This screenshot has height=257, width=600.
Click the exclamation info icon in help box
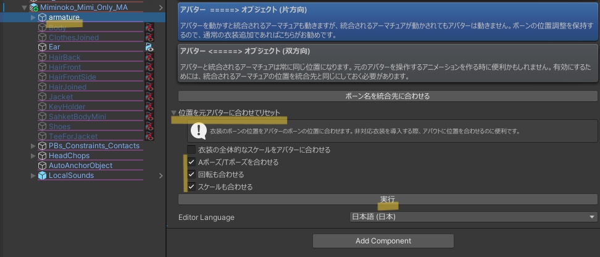click(x=199, y=131)
